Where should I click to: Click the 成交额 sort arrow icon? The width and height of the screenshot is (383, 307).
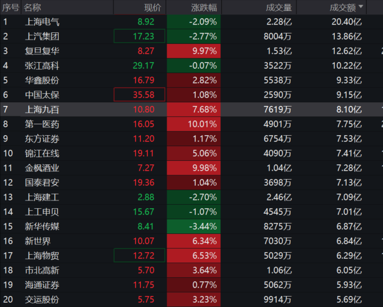click(x=361, y=7)
